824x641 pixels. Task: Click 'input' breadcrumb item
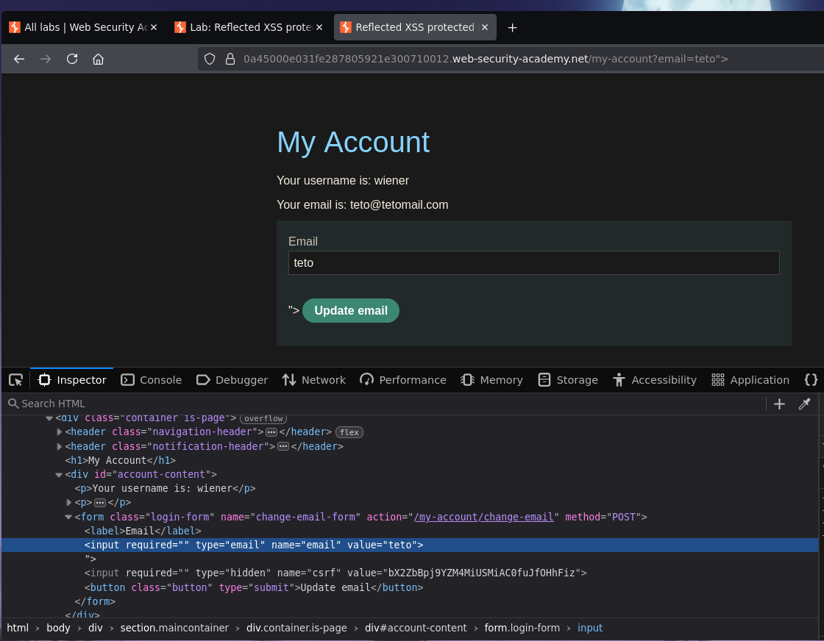[x=589, y=628]
